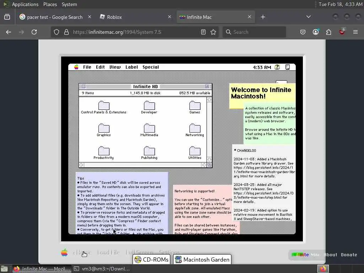
Task: Open the Multimedia folder
Action: pos(149,130)
